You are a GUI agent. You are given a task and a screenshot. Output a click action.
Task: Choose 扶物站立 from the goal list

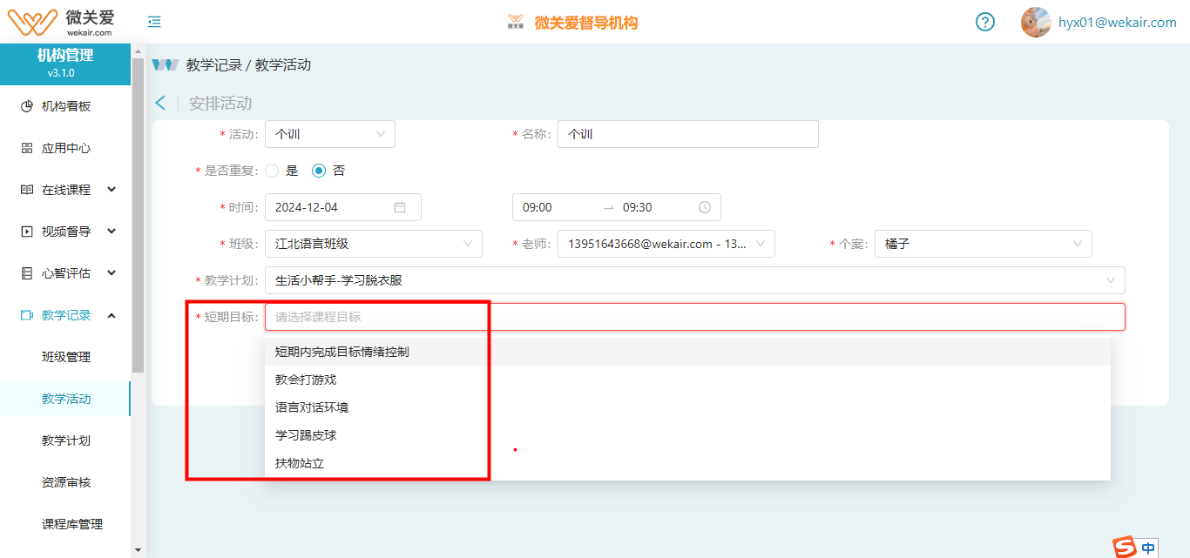pos(300,463)
